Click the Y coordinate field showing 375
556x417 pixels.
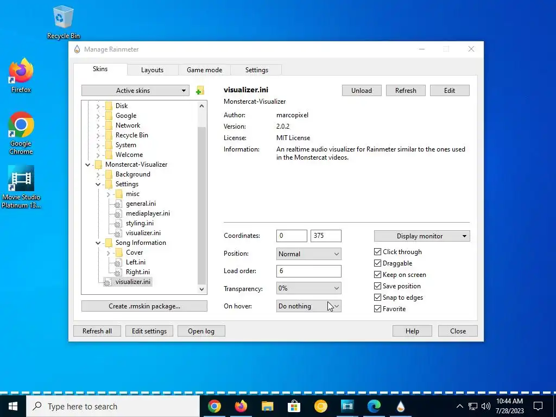pos(326,236)
